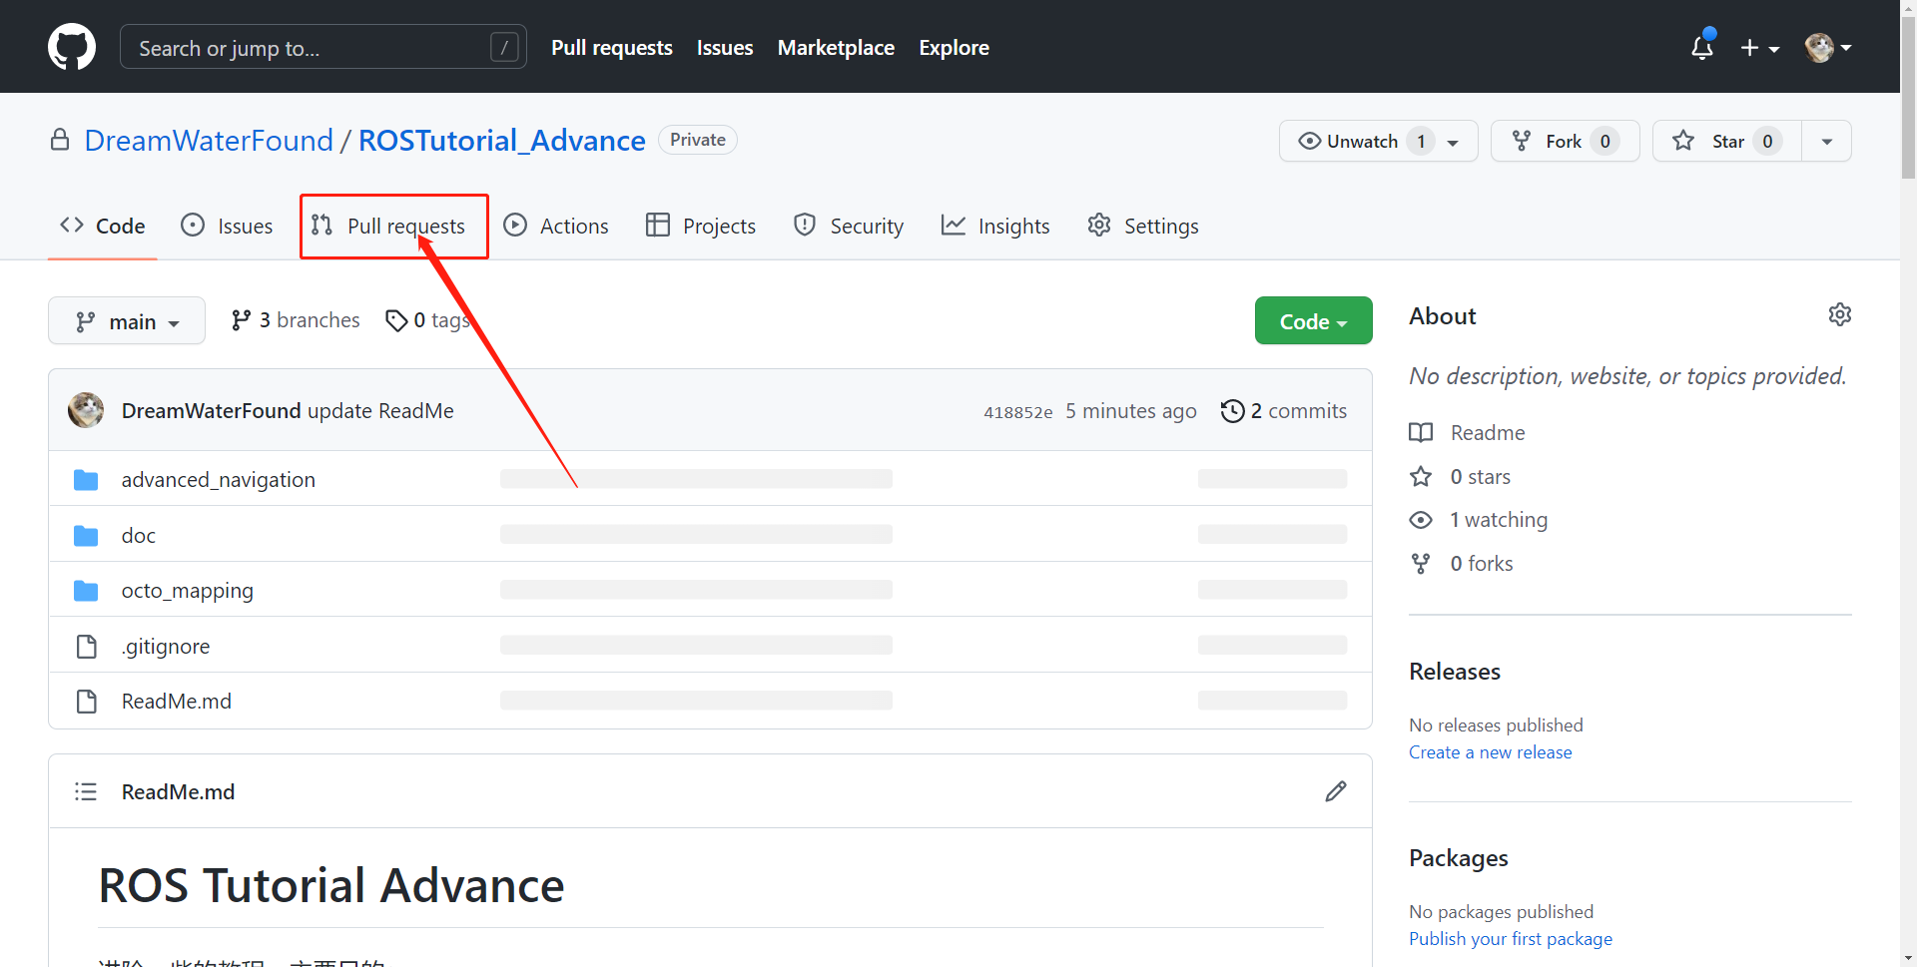
Task: Click the octo_mapping folder icon
Action: (86, 591)
